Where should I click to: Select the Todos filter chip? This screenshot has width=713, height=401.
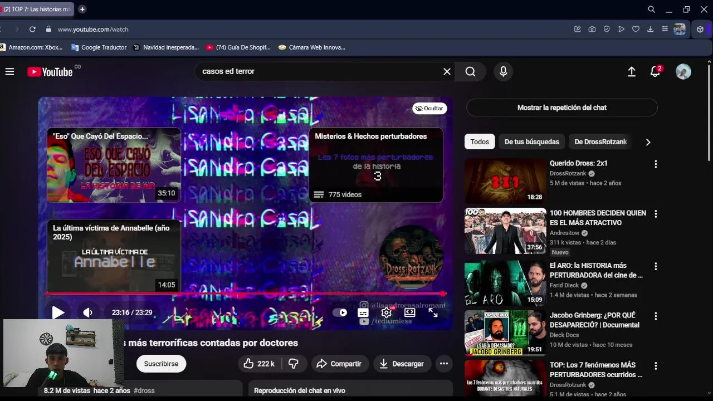pyautogui.click(x=480, y=141)
